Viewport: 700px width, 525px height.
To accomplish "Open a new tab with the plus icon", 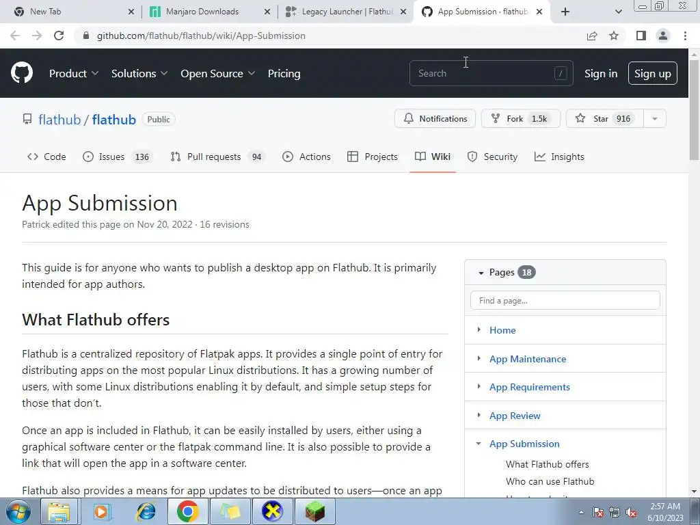I will point(565,12).
